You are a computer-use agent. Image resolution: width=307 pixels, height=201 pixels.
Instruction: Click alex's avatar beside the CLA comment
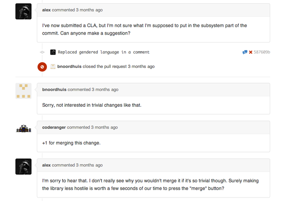[x=23, y=11]
